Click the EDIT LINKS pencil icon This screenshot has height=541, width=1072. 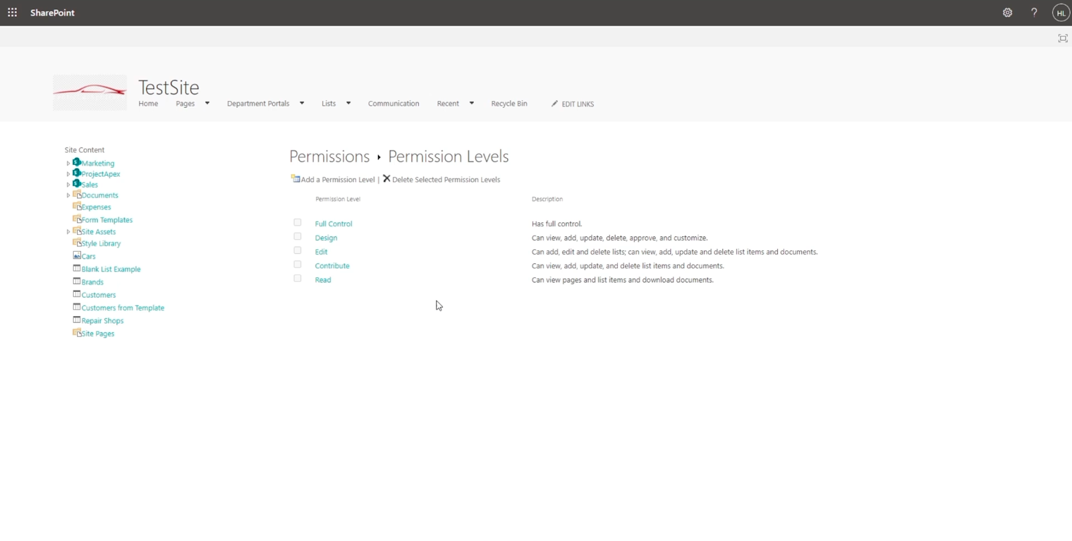555,104
